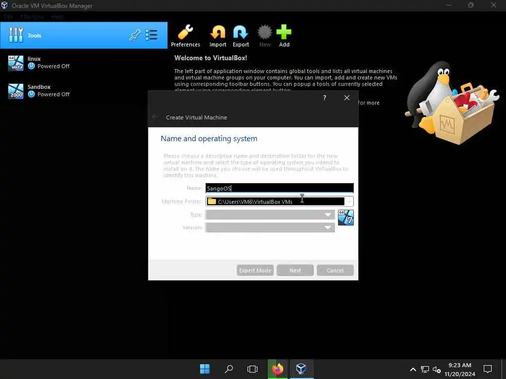Click the Name field containing SangoOS
Screen dimensions: 506x379
pos(280,188)
